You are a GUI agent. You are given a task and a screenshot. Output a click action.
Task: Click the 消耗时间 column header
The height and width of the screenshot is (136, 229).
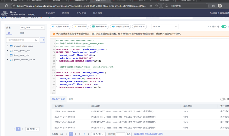[x=188, y=106]
